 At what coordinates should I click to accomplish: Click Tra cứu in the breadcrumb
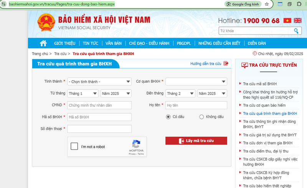pos(60,54)
